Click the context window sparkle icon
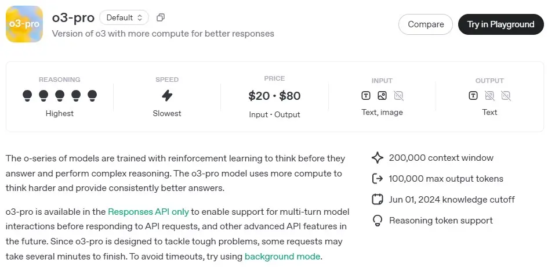 (378, 158)
